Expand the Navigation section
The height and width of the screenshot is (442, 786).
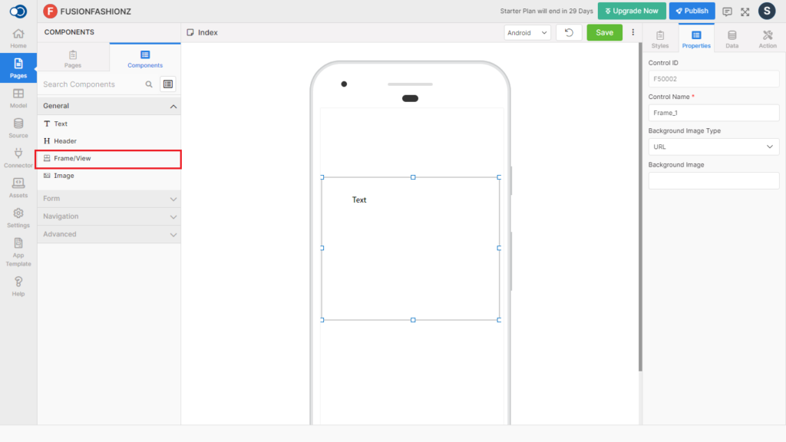(x=109, y=216)
